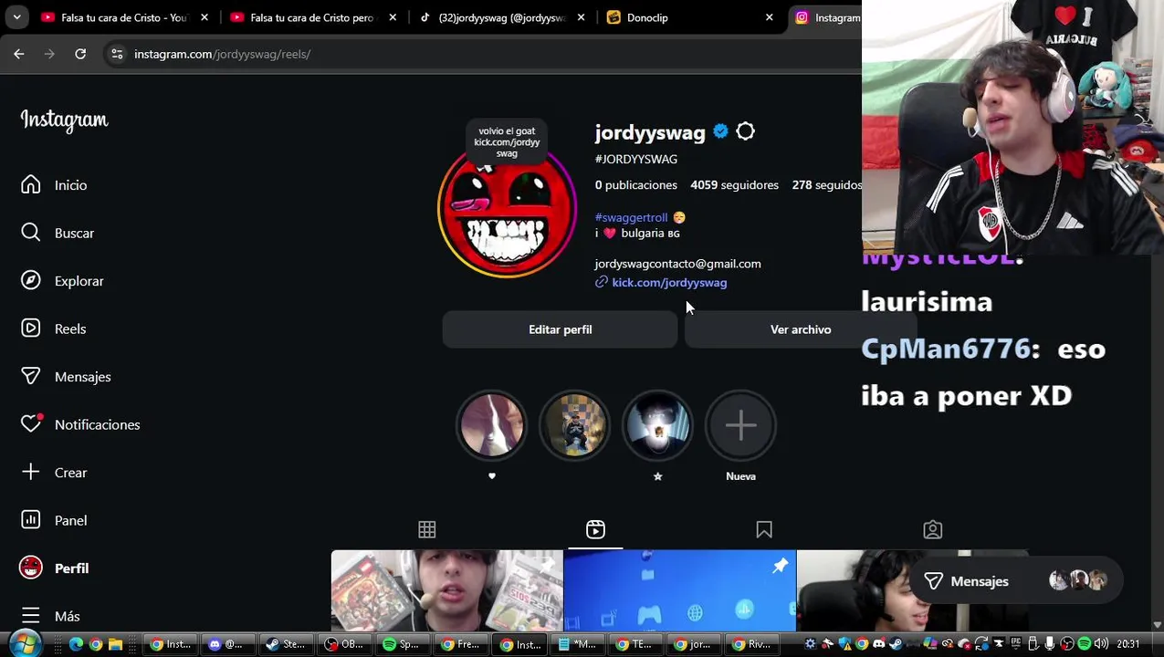View site information icon in address bar
Screen dimensions: 1164x657
pos(117,54)
